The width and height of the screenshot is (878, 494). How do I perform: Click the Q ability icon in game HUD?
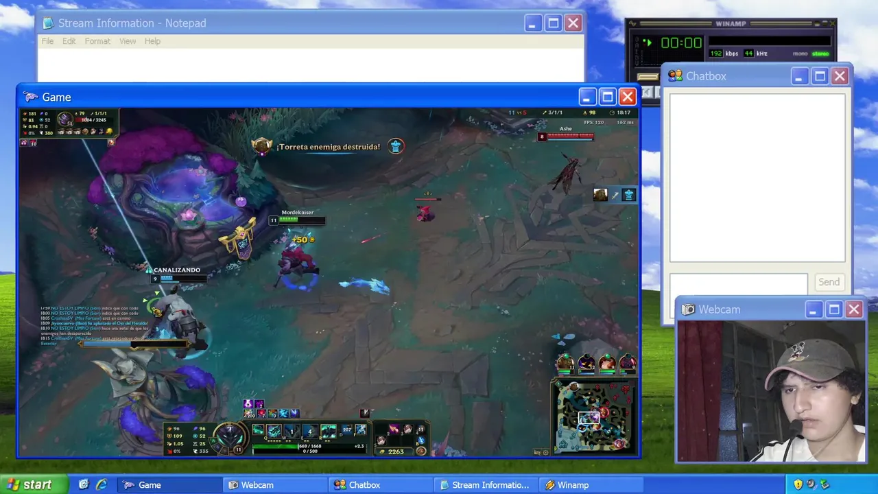274,431
